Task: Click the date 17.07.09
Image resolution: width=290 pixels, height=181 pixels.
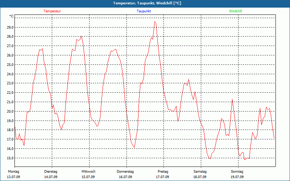Action: pyautogui.click(x=162, y=177)
